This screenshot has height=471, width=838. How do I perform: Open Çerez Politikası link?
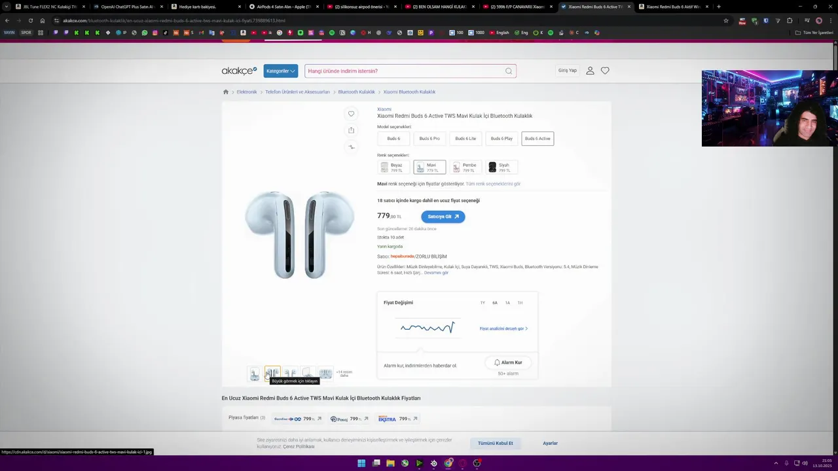pos(299,447)
